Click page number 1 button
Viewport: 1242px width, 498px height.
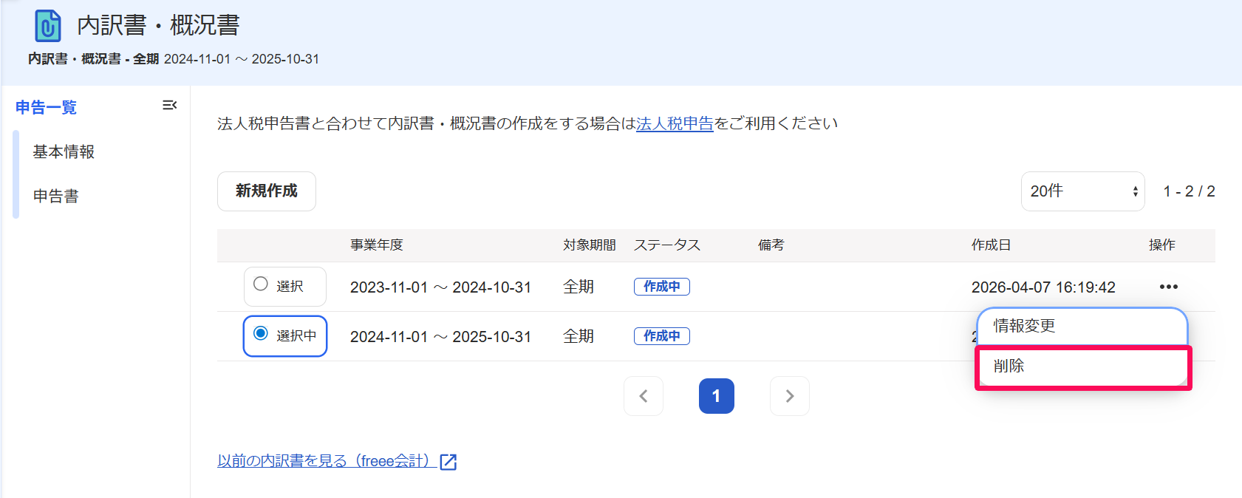[717, 396]
